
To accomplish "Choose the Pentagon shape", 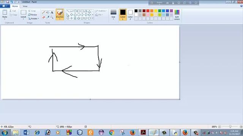I will click(75, 15).
